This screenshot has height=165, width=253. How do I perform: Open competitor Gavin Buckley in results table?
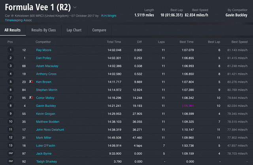click(46, 106)
